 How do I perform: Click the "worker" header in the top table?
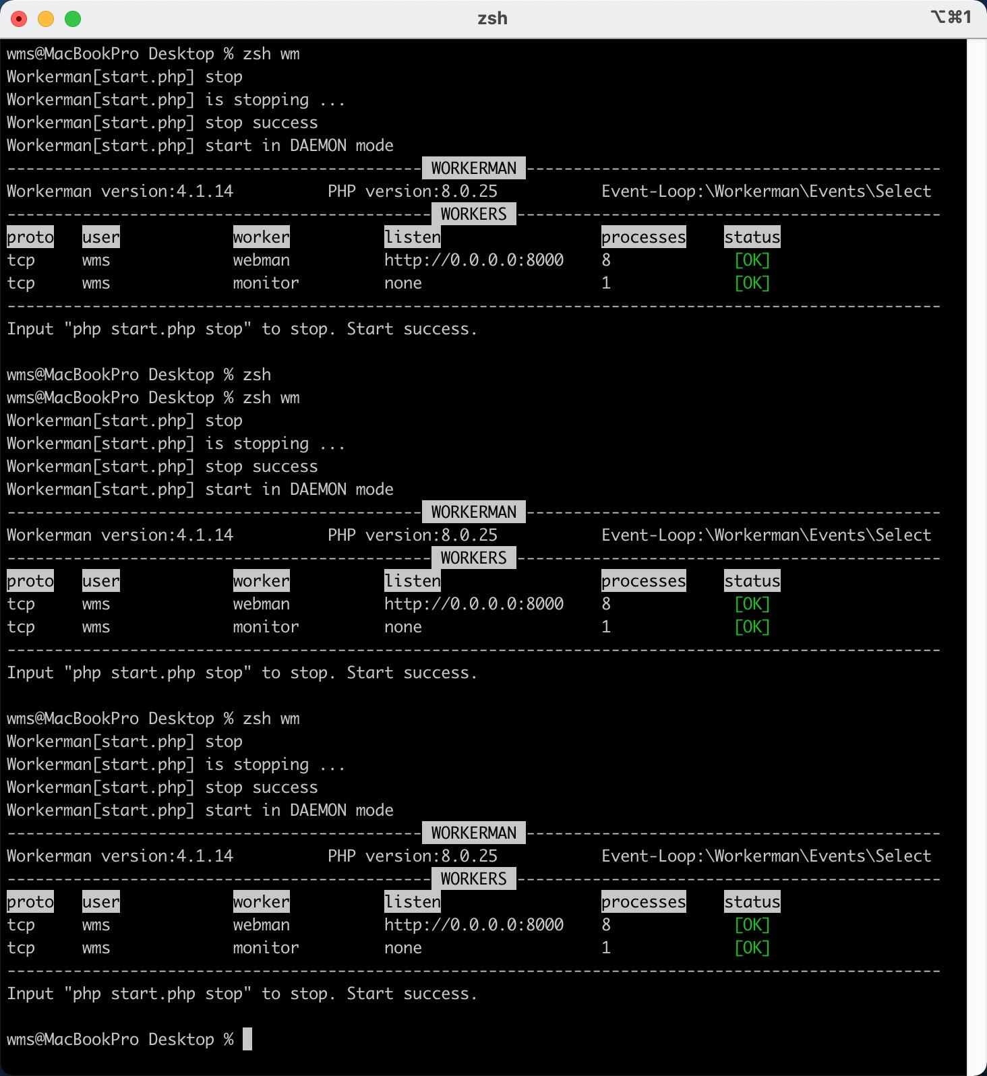click(x=262, y=237)
